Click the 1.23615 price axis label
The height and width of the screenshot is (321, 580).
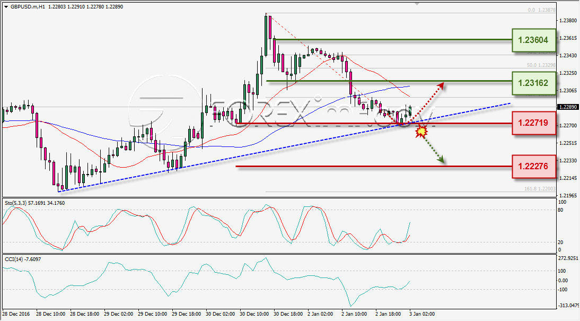click(x=568, y=38)
